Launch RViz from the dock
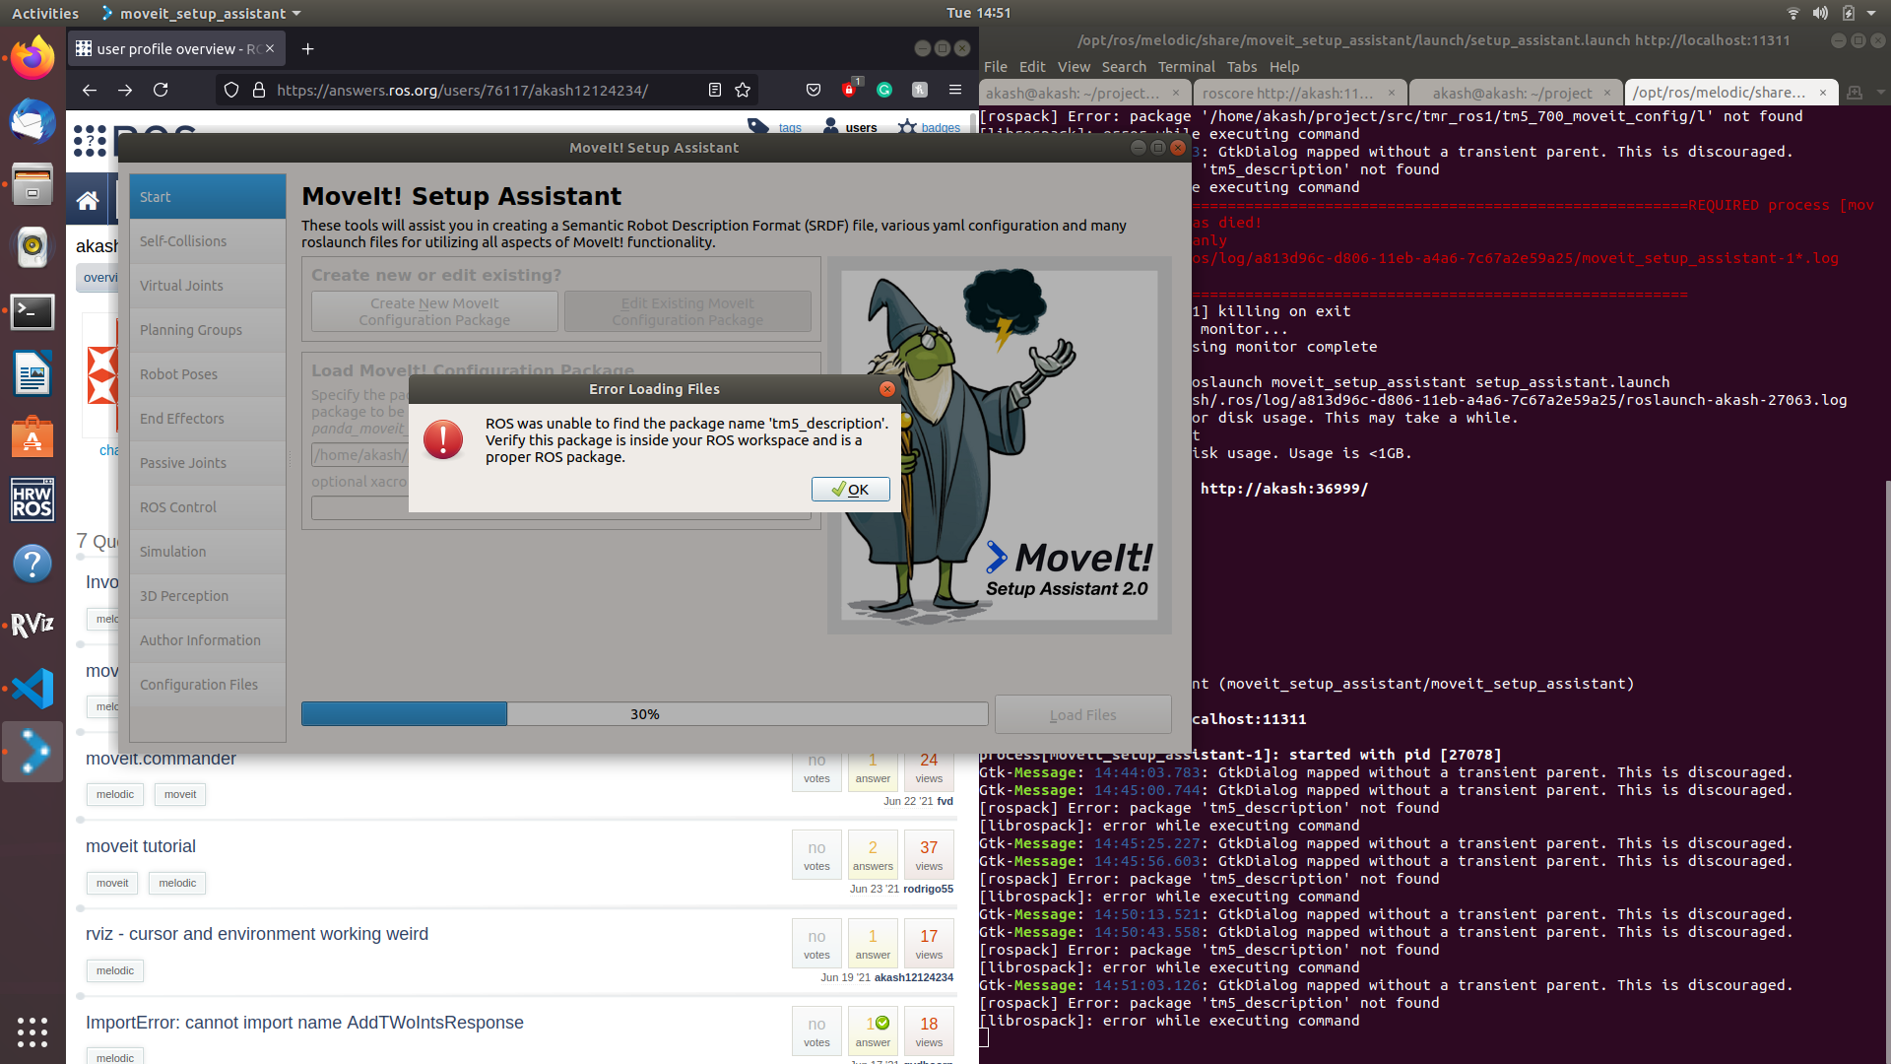This screenshot has width=1891, height=1064. [33, 626]
